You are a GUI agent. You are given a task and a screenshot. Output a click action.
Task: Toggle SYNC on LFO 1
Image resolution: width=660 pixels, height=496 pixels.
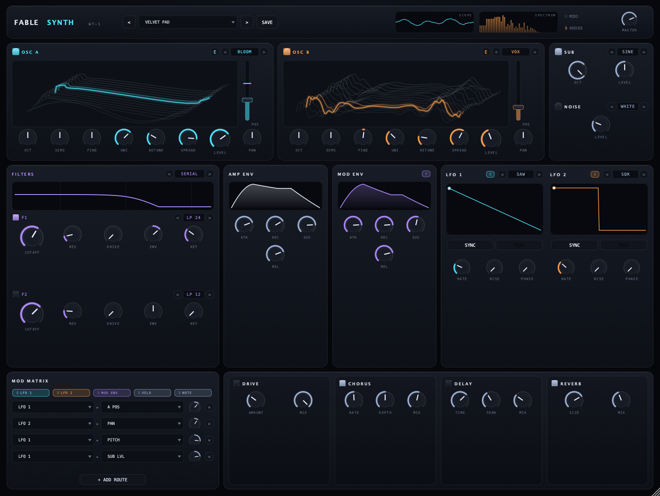tap(470, 245)
